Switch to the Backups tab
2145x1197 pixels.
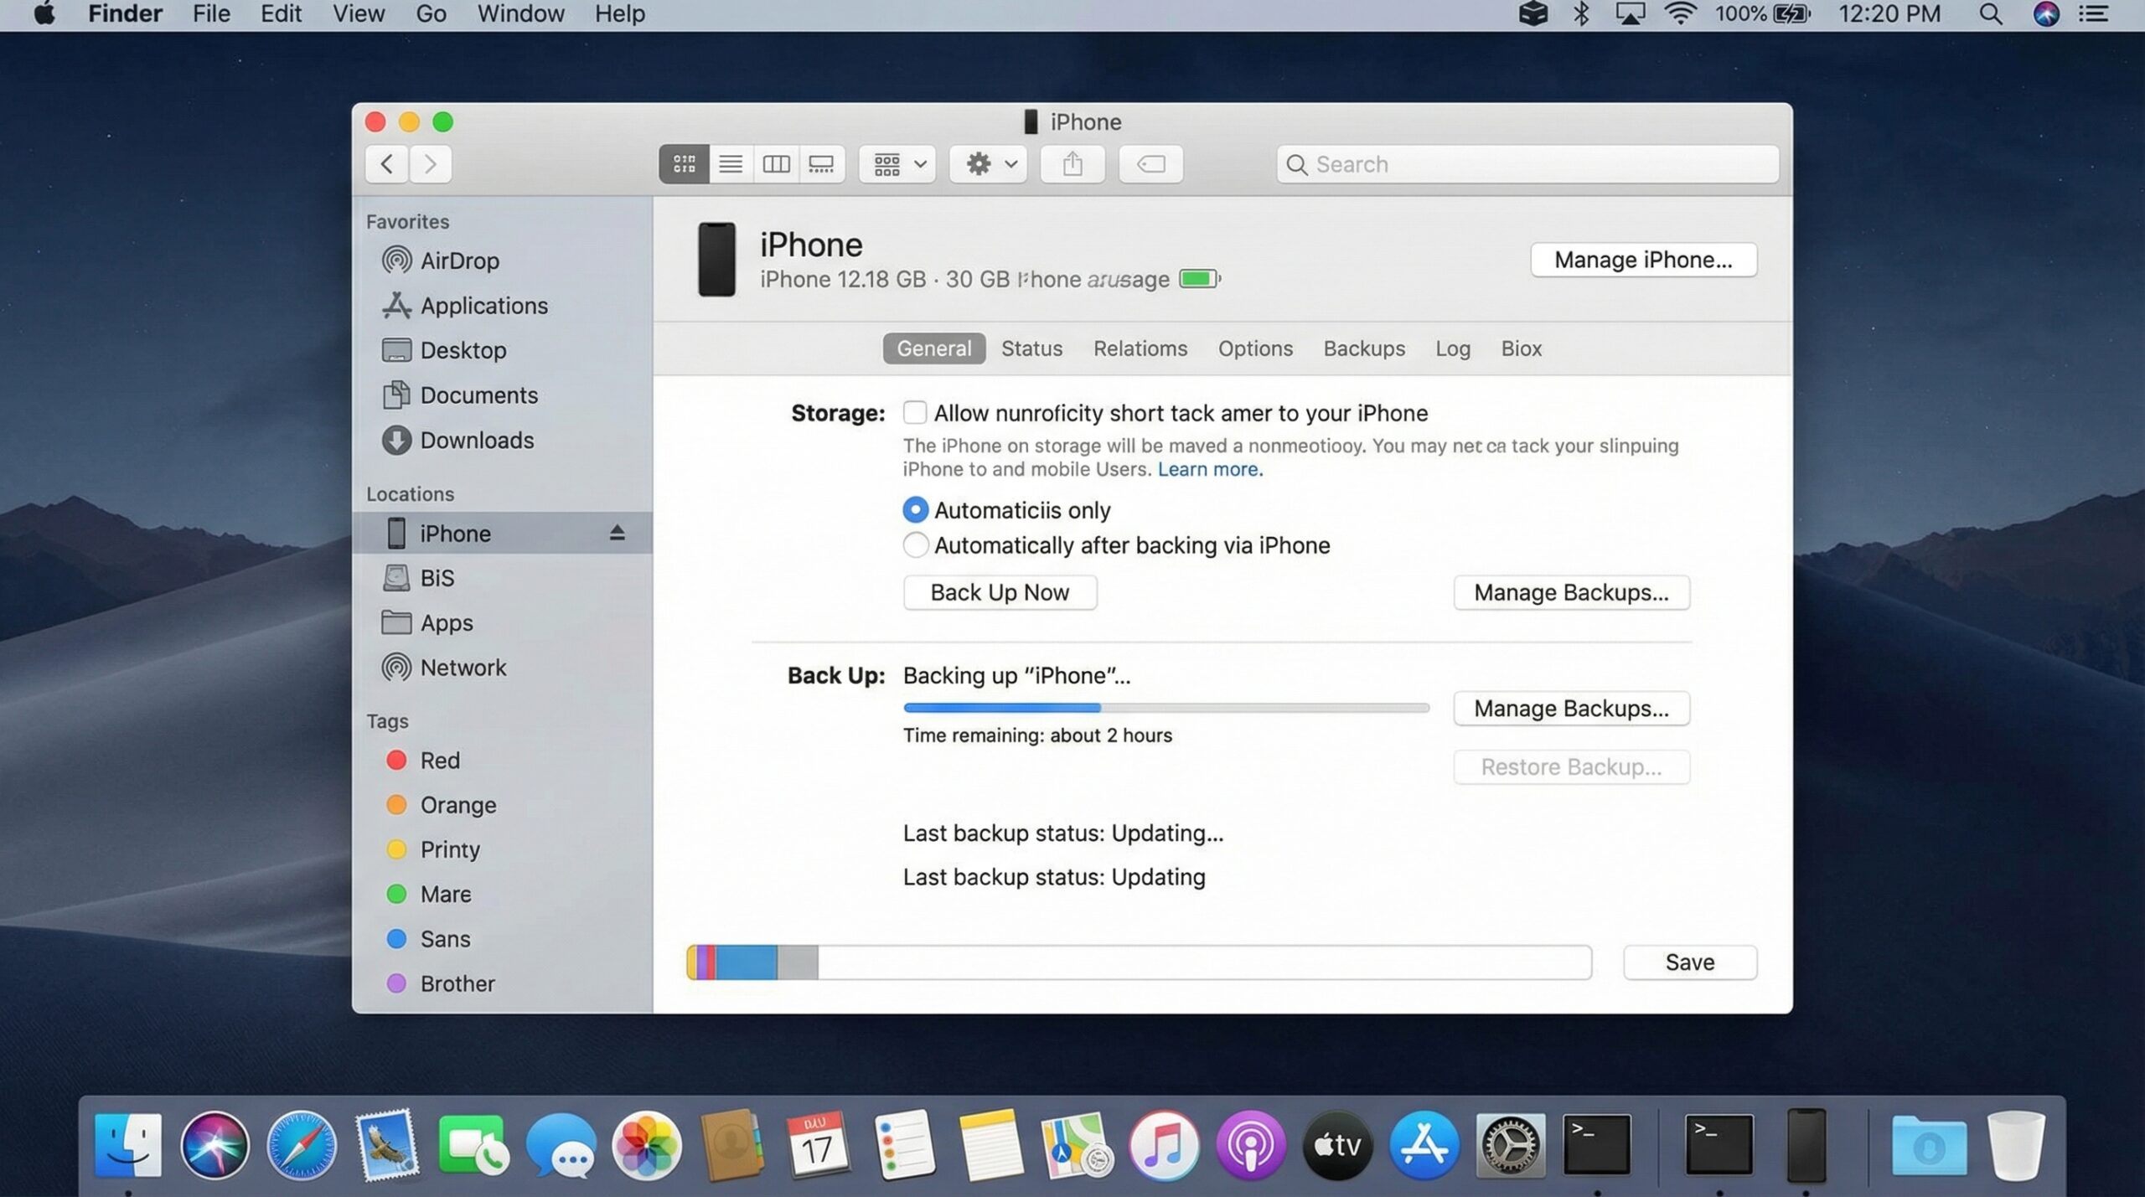click(x=1364, y=348)
